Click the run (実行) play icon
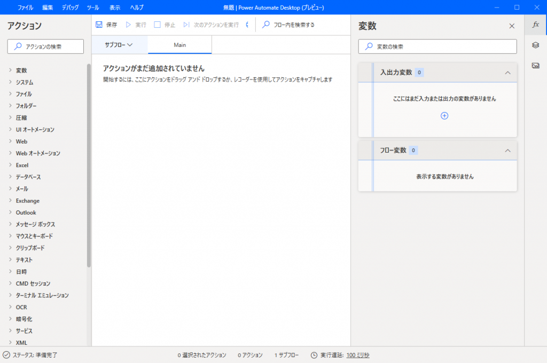Viewport: 547px width, 363px height. 128,25
